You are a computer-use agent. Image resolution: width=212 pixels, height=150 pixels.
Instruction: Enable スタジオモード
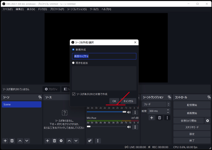(x=192, y=127)
